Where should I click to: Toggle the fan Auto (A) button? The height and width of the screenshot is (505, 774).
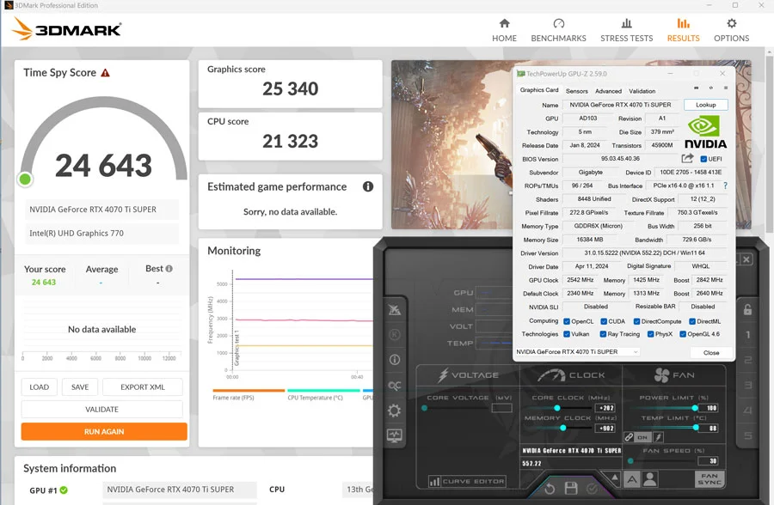click(632, 479)
